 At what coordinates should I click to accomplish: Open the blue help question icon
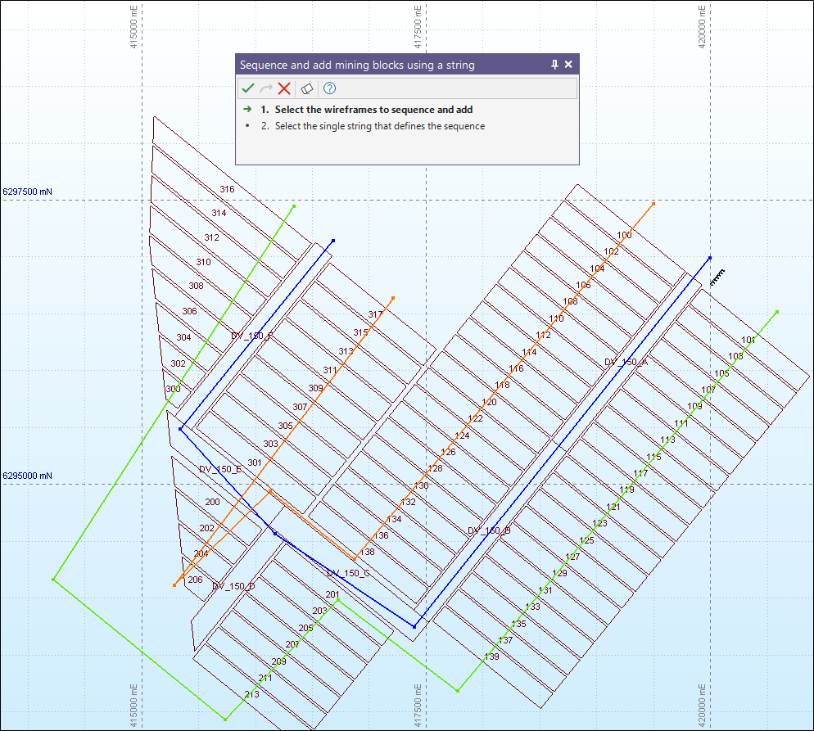329,88
